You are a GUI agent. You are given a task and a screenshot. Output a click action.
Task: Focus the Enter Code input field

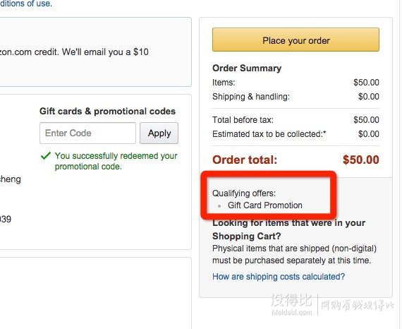coord(87,133)
